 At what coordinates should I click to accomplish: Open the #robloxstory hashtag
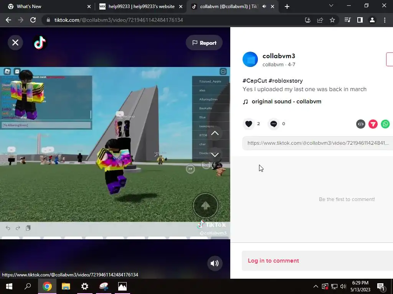(x=286, y=81)
